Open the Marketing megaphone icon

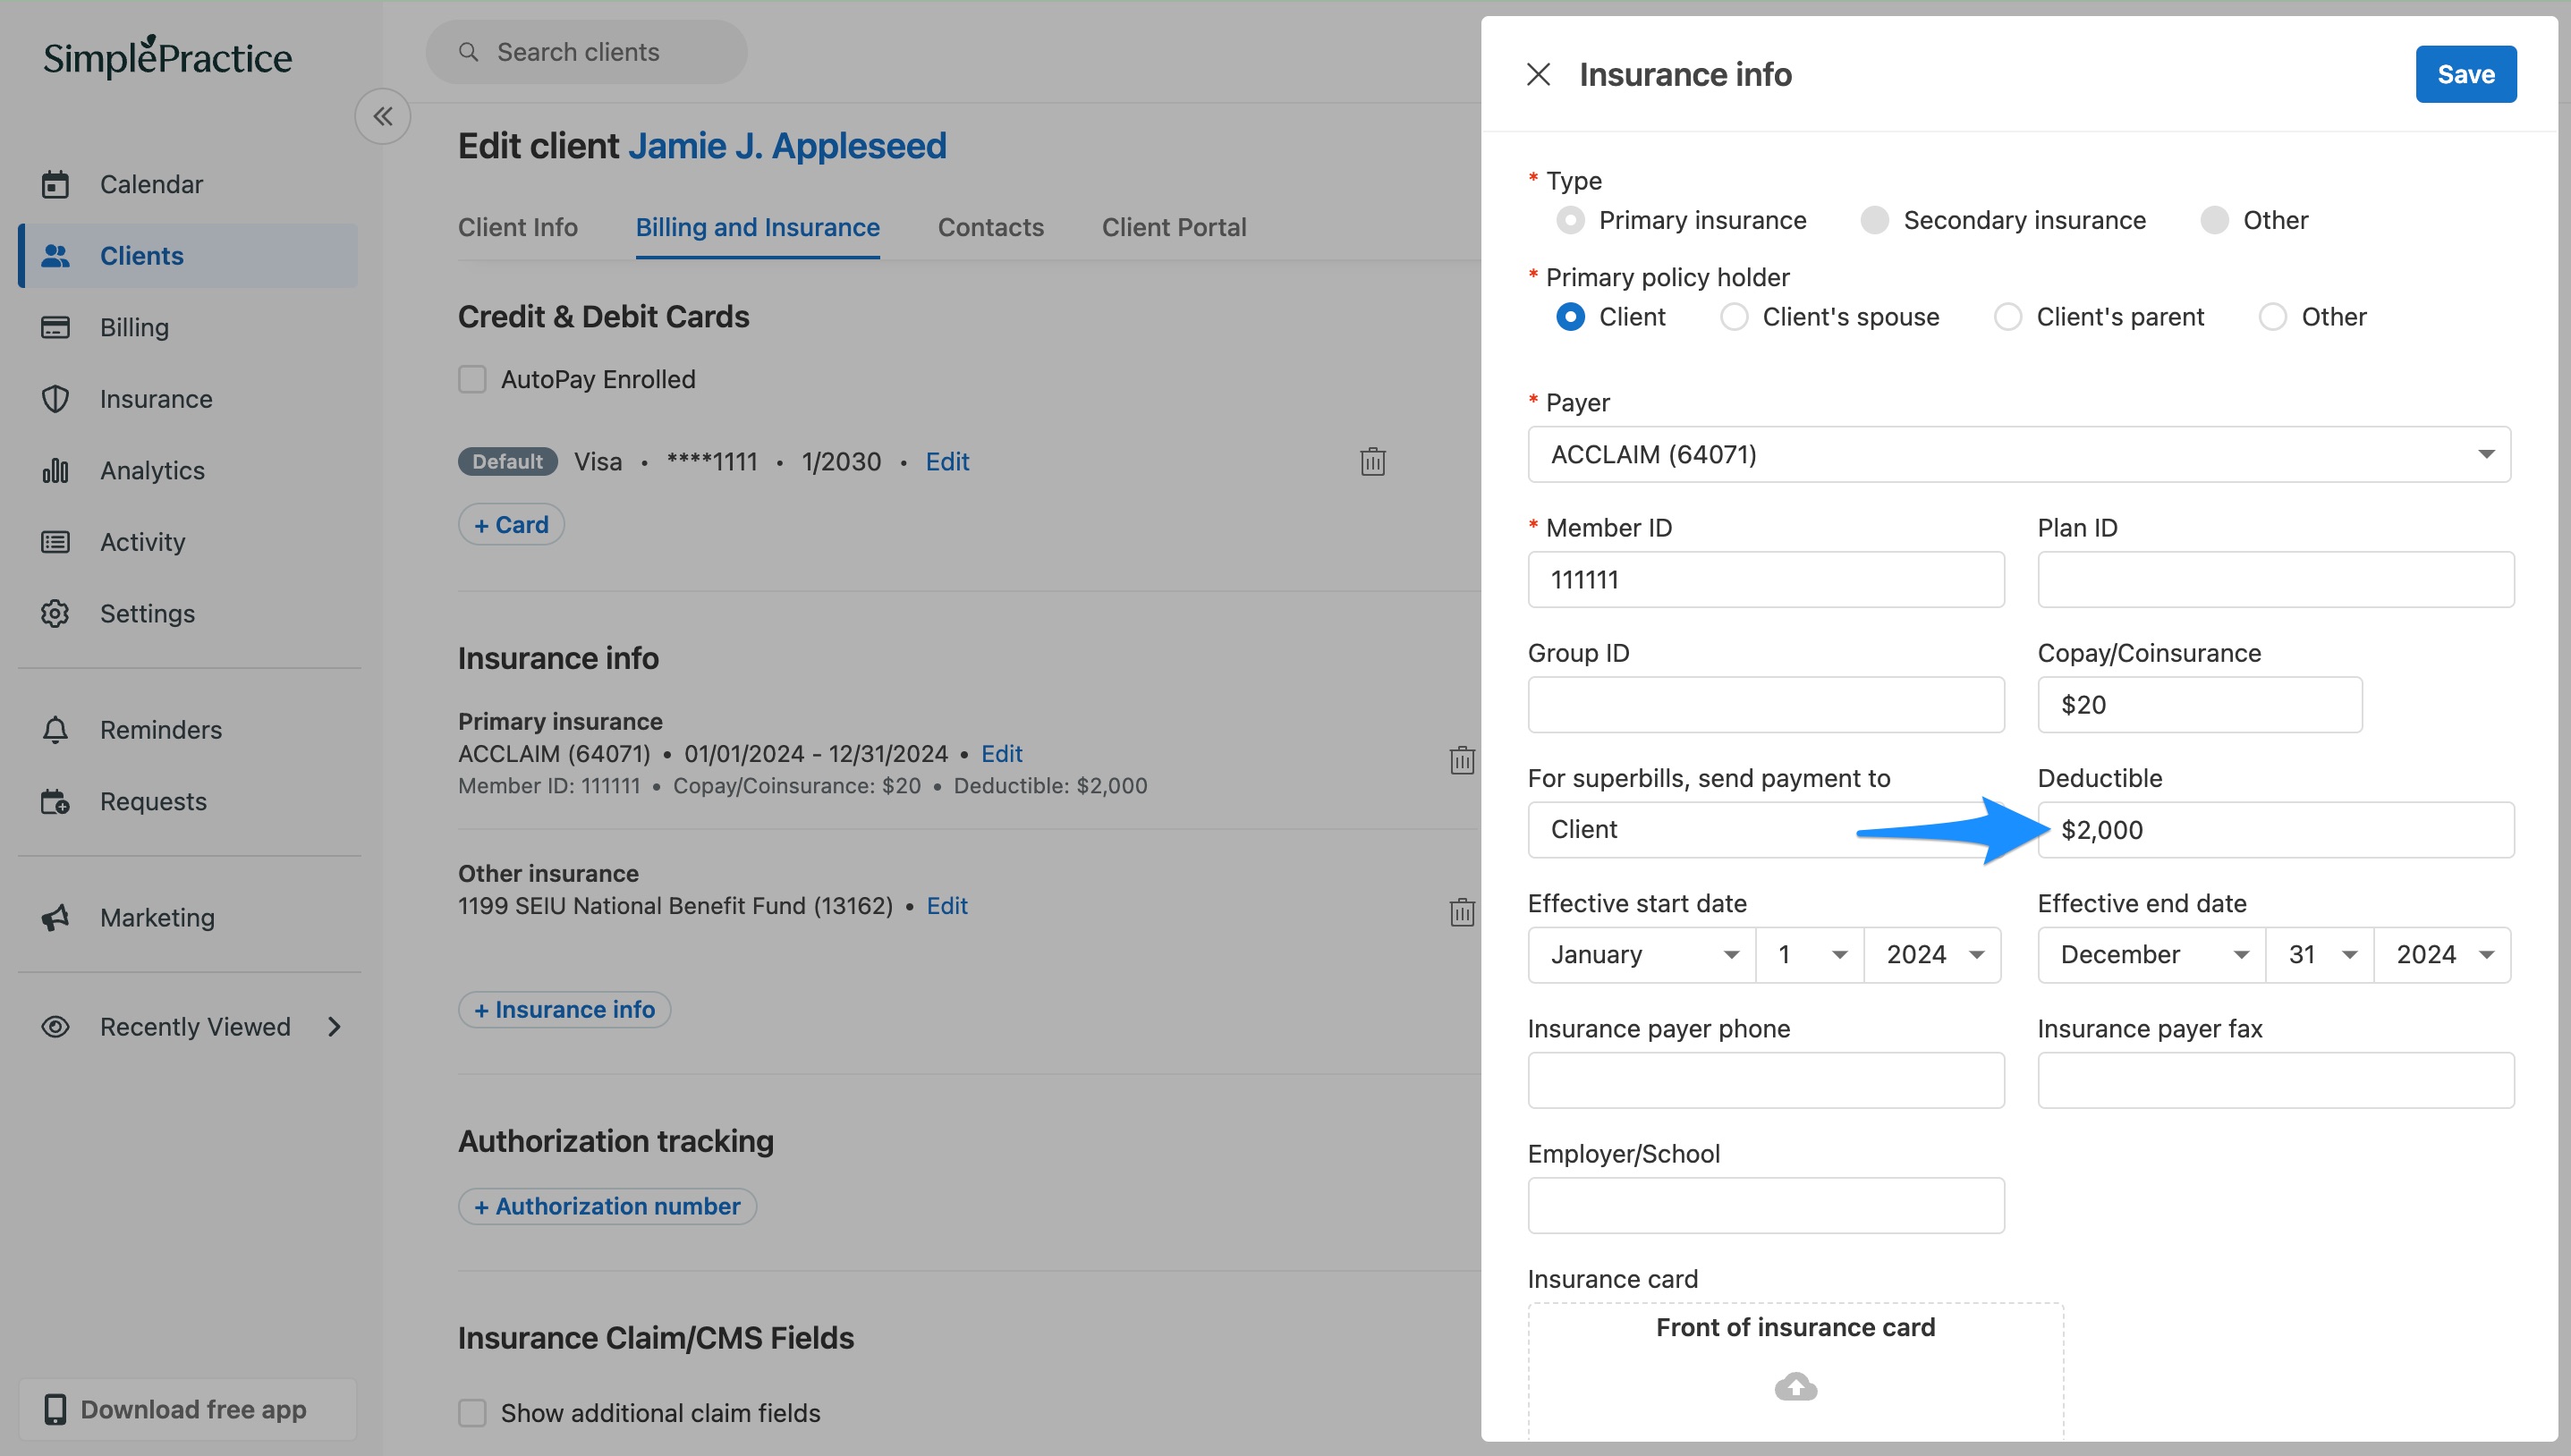(x=55, y=917)
